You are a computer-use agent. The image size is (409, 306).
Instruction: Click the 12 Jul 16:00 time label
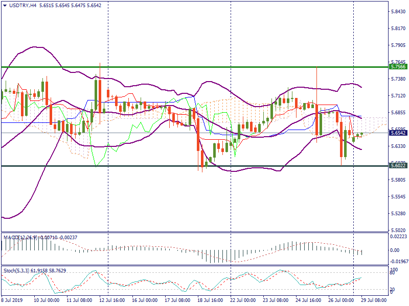[x=112, y=300]
